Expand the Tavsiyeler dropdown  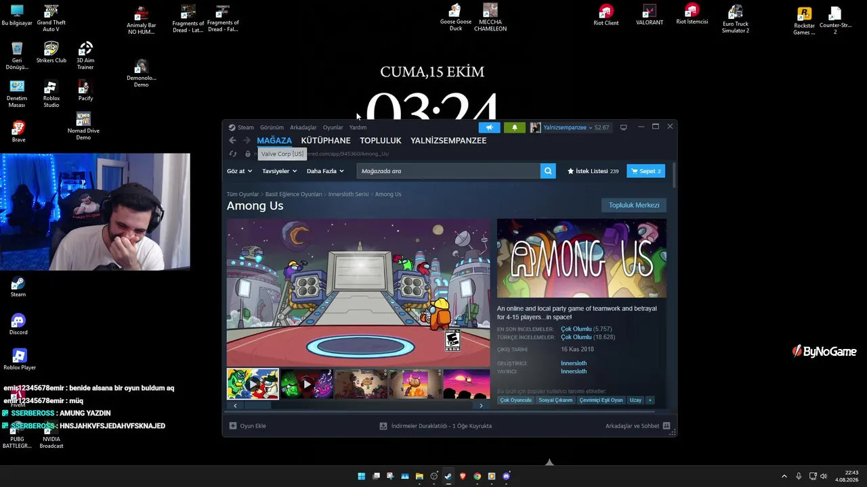[x=279, y=171]
